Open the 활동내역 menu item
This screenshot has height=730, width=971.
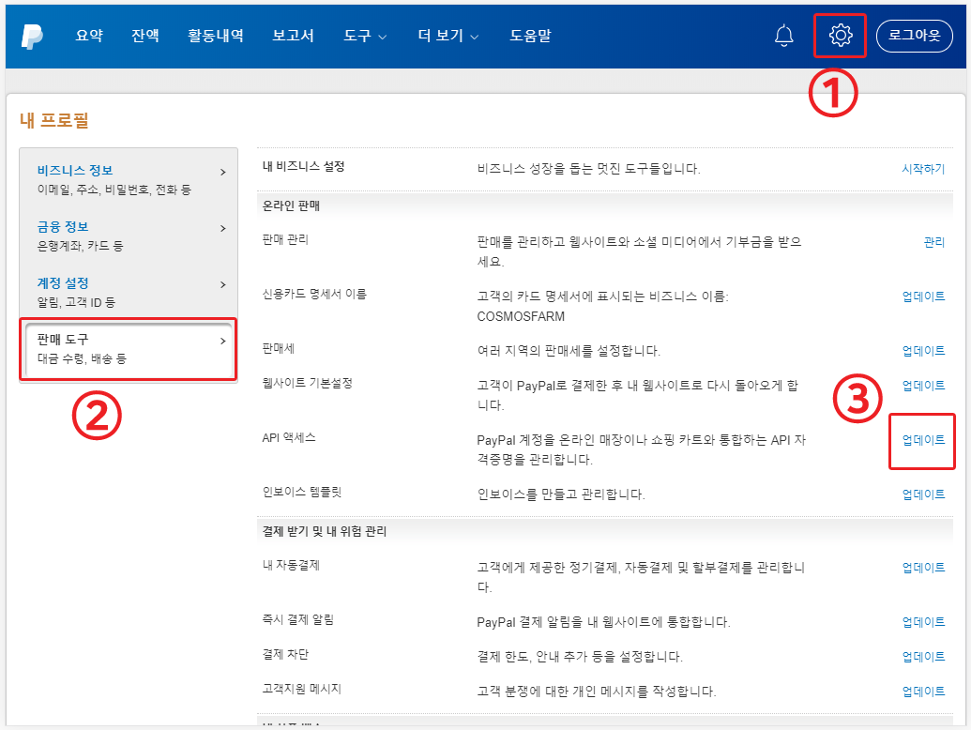(215, 36)
